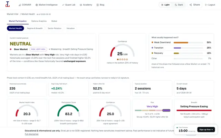Click the Selling Pressure Easing breadth label
The height and width of the screenshot is (138, 221).
194,107
